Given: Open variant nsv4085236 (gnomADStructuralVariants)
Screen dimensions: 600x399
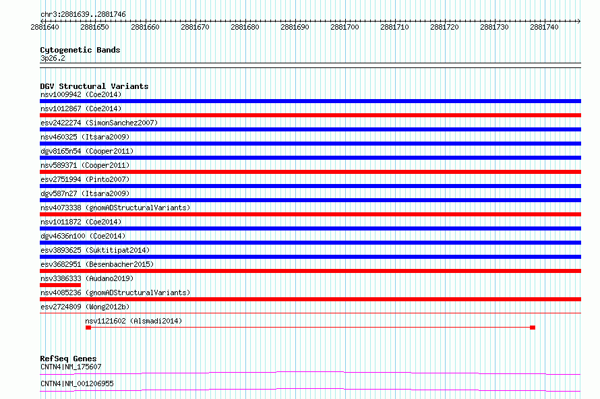Looking at the screenshot, I should click(x=115, y=293).
